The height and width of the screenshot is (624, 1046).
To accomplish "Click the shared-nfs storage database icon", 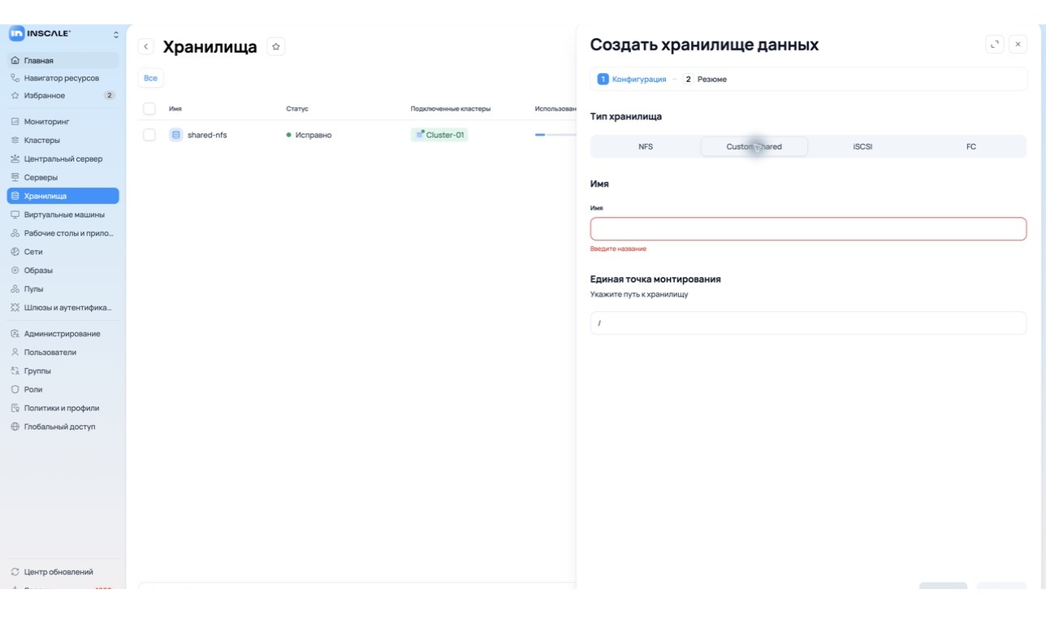I will 176,135.
